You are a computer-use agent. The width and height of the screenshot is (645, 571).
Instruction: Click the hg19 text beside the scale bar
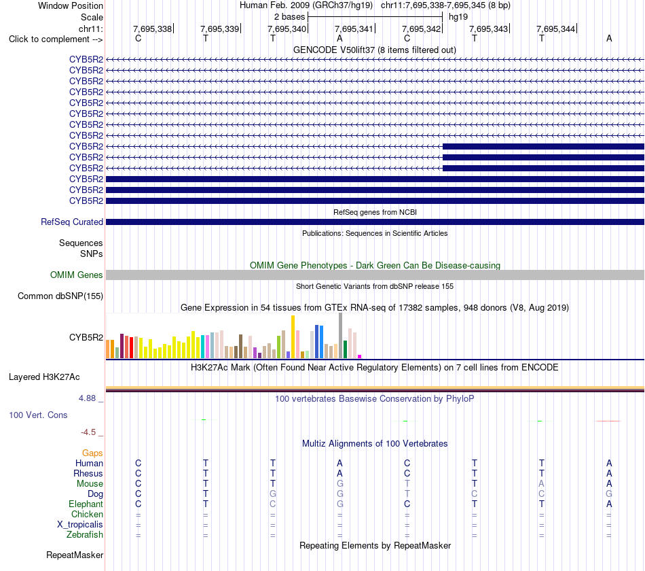tap(458, 17)
